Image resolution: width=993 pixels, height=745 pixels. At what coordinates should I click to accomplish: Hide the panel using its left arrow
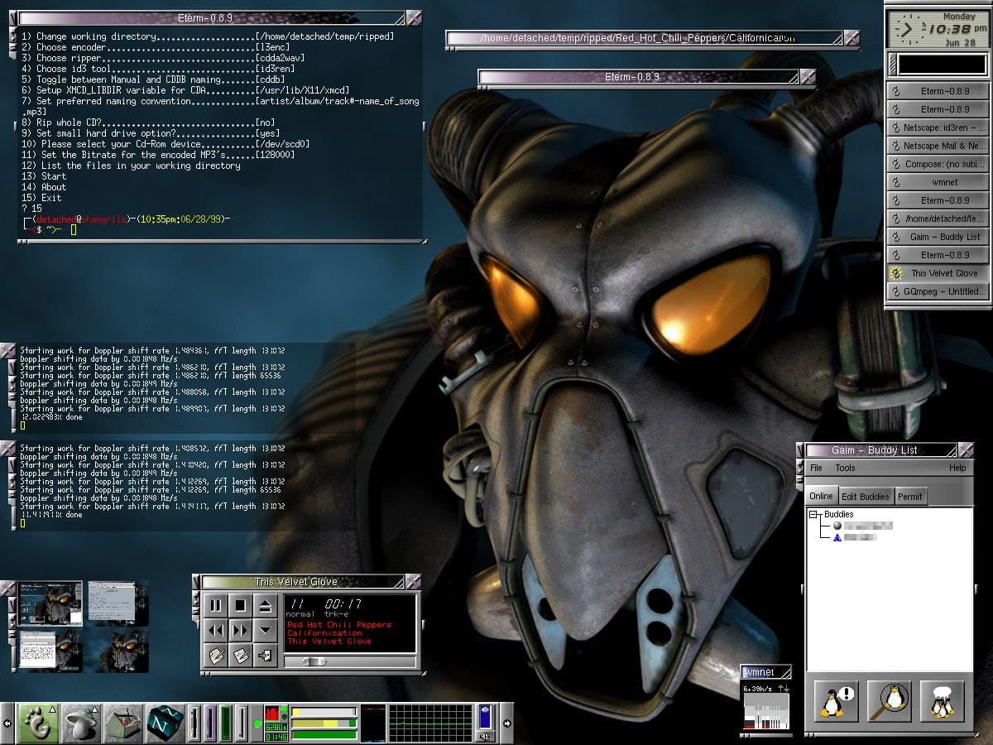[7, 723]
